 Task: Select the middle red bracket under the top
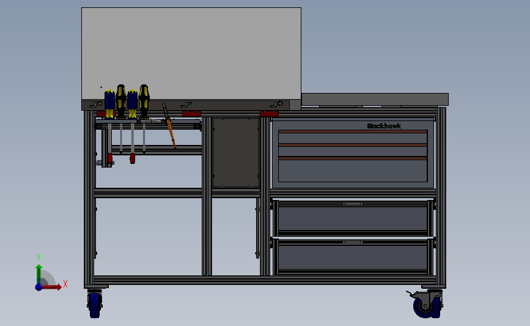pos(192,114)
